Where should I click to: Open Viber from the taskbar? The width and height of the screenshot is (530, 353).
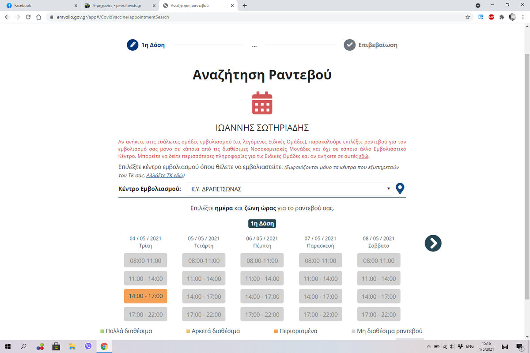point(88,346)
